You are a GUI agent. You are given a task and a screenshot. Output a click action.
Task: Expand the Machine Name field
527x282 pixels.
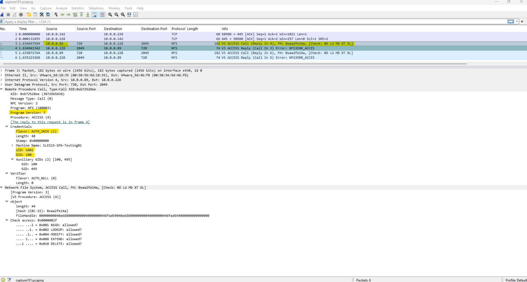[x=12, y=145]
